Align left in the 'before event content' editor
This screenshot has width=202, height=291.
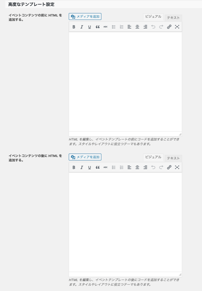pyautogui.click(x=129, y=27)
